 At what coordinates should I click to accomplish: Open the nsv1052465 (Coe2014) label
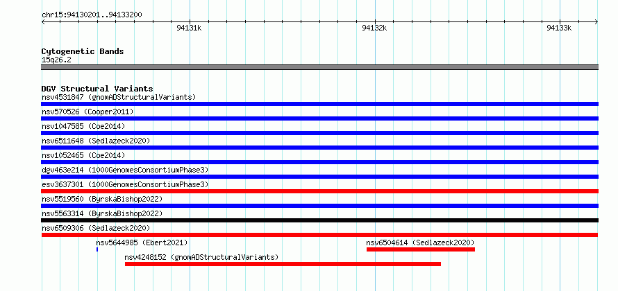[83, 155]
